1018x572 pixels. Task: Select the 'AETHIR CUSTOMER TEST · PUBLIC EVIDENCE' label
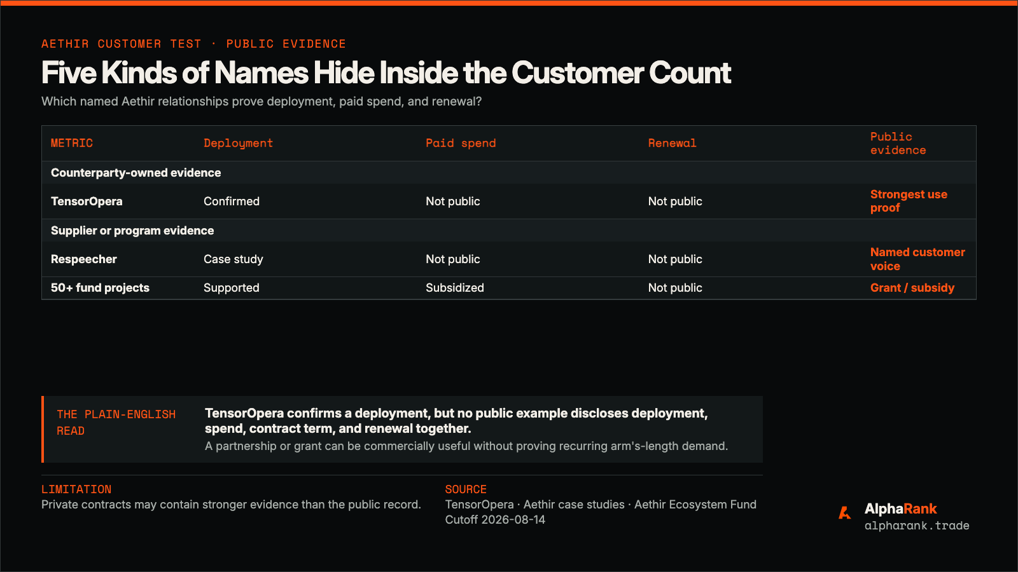coord(193,44)
